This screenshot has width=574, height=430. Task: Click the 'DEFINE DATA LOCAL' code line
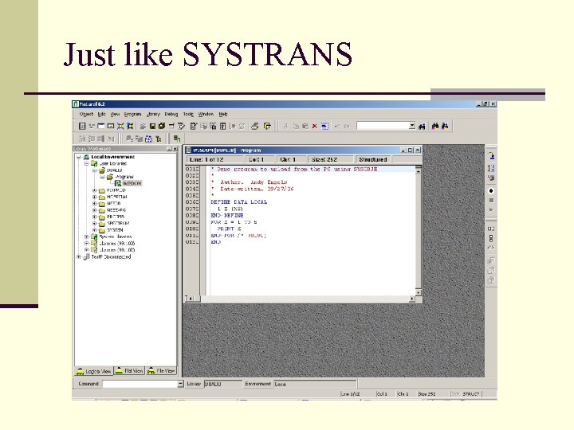coord(239,201)
